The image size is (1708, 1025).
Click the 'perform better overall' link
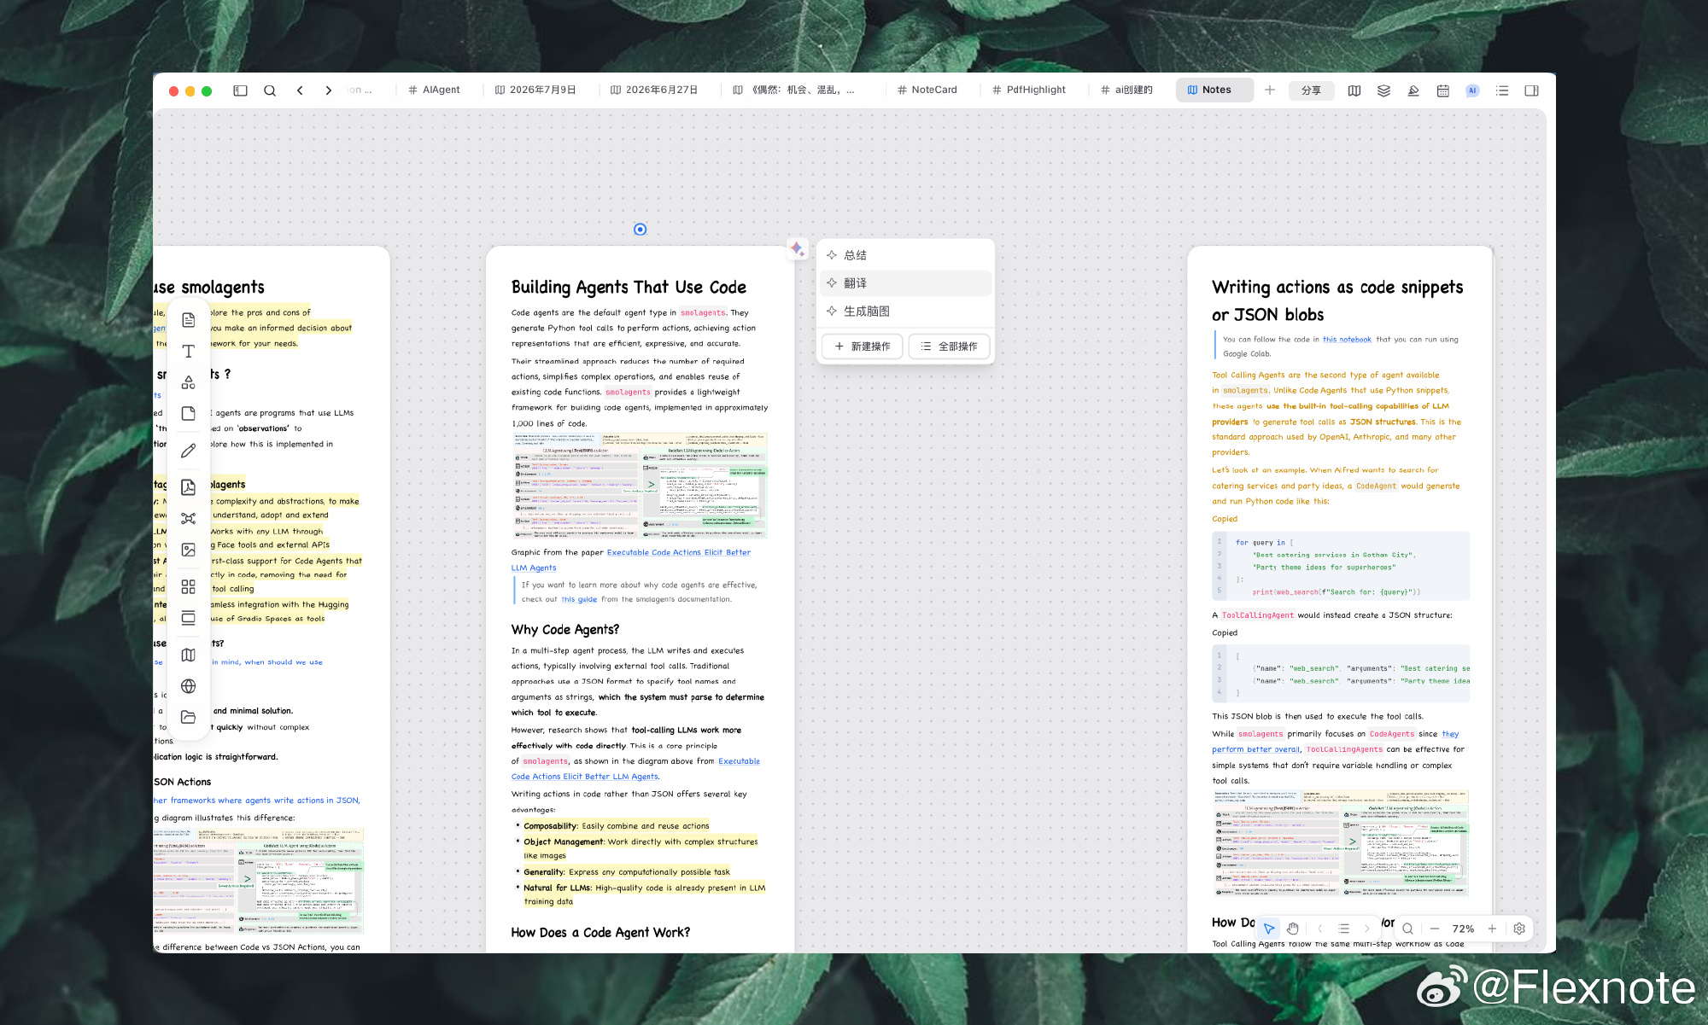pos(1255,749)
